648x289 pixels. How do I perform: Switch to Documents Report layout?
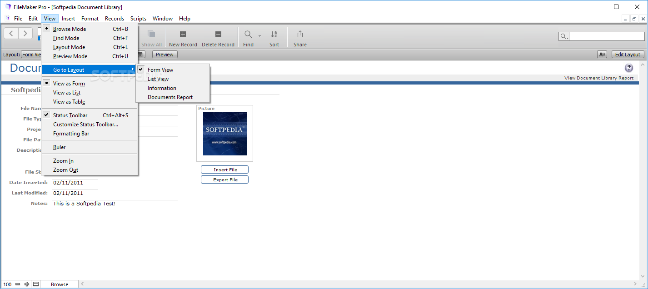173,97
